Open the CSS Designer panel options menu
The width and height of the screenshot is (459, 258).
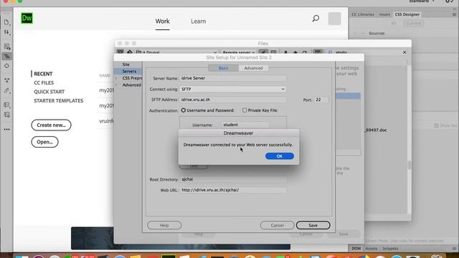(x=454, y=14)
